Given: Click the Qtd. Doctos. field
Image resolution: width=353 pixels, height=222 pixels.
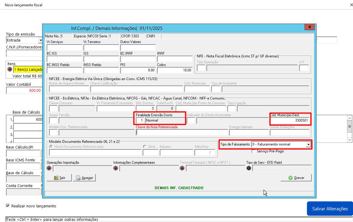Looking at the screenshot, I should 145,108.
